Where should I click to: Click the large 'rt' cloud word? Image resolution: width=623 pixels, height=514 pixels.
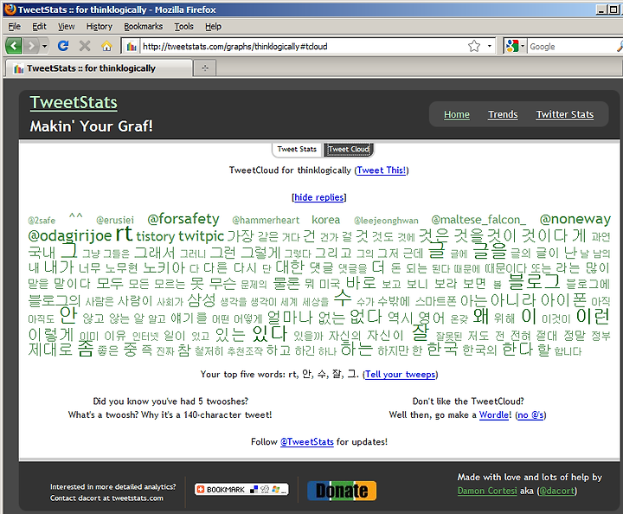tap(124, 233)
